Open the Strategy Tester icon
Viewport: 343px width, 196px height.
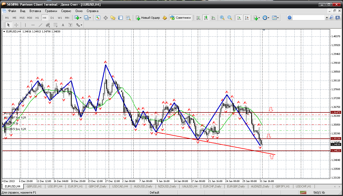pyautogui.click(x=128, y=18)
